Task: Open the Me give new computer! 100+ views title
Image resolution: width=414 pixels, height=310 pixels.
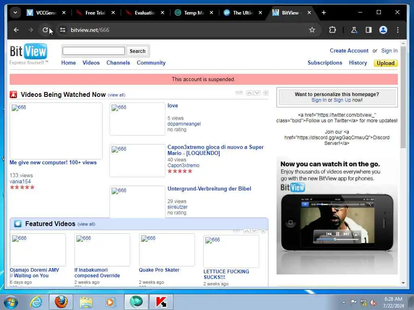Action: [53, 162]
